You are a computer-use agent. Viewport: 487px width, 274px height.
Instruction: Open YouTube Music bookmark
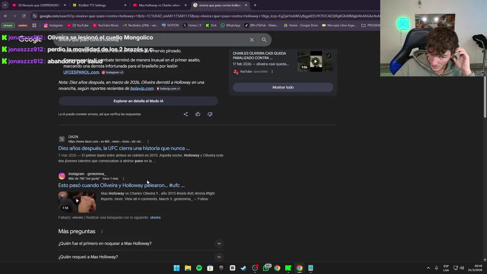[x=106, y=25]
